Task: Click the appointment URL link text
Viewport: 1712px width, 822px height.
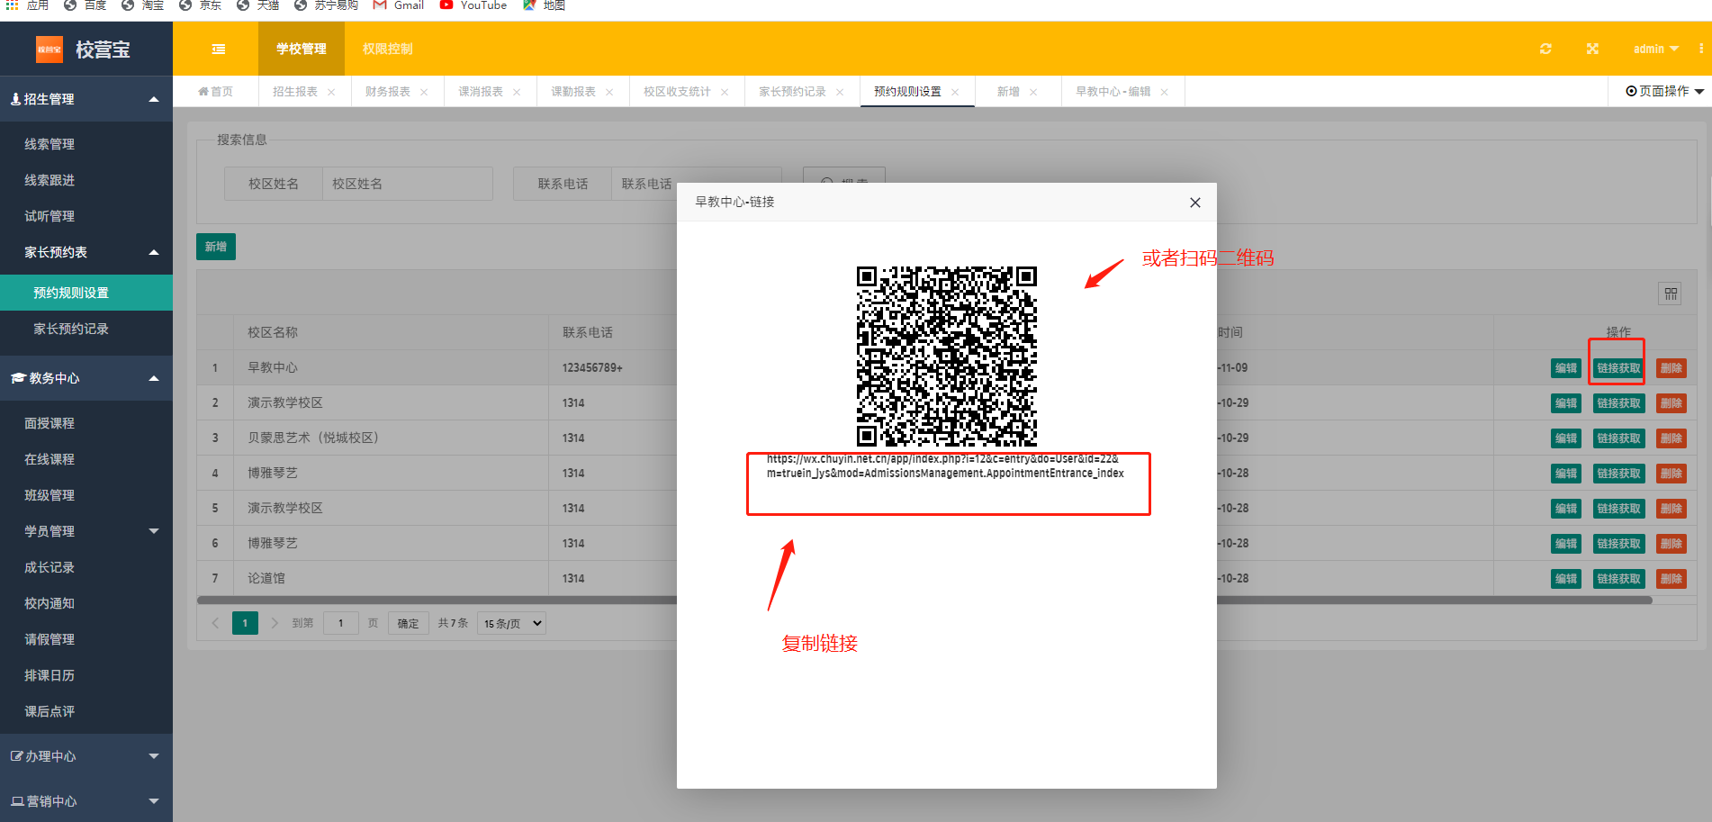Action: tap(945, 466)
